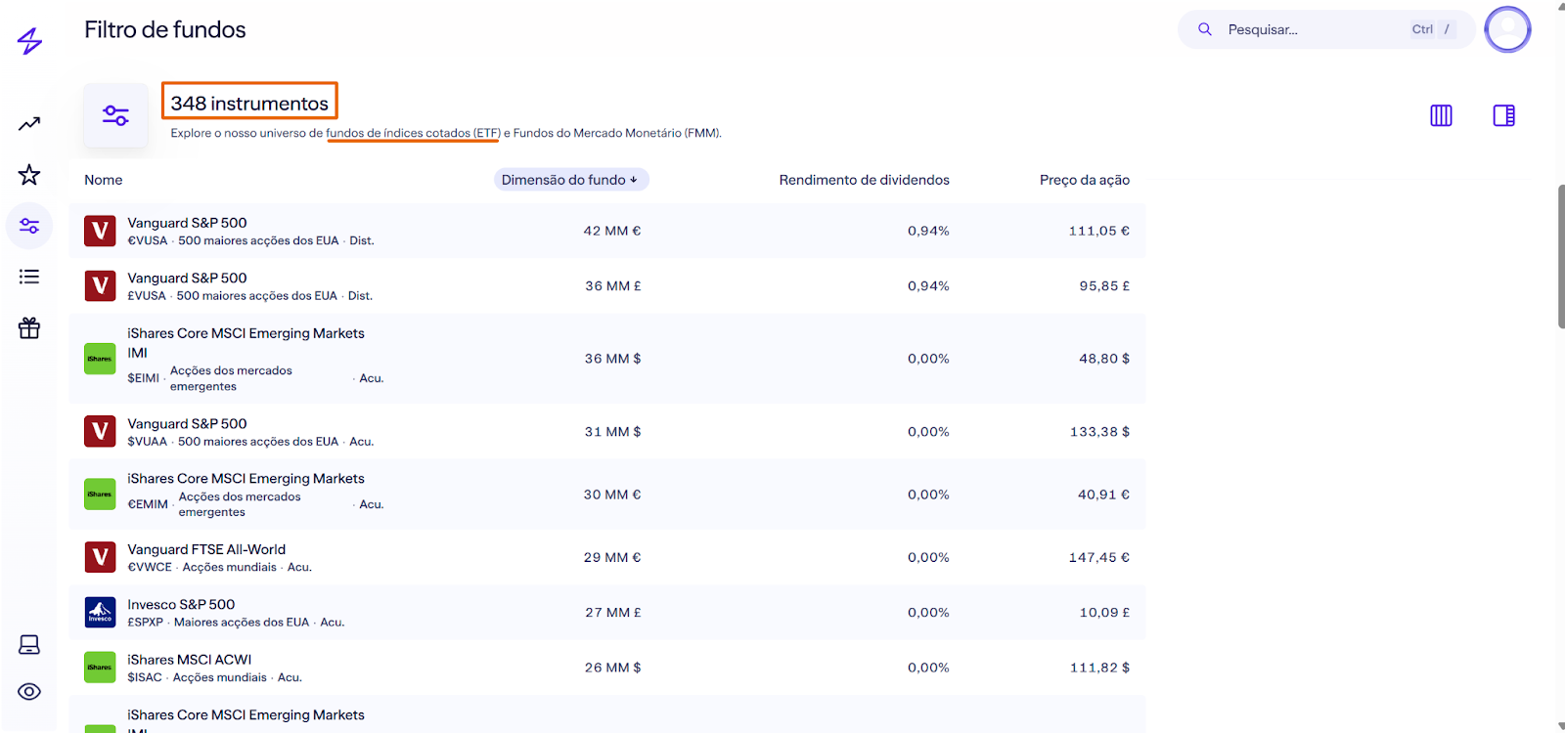Click the lightning bolt logo icon

click(x=30, y=41)
